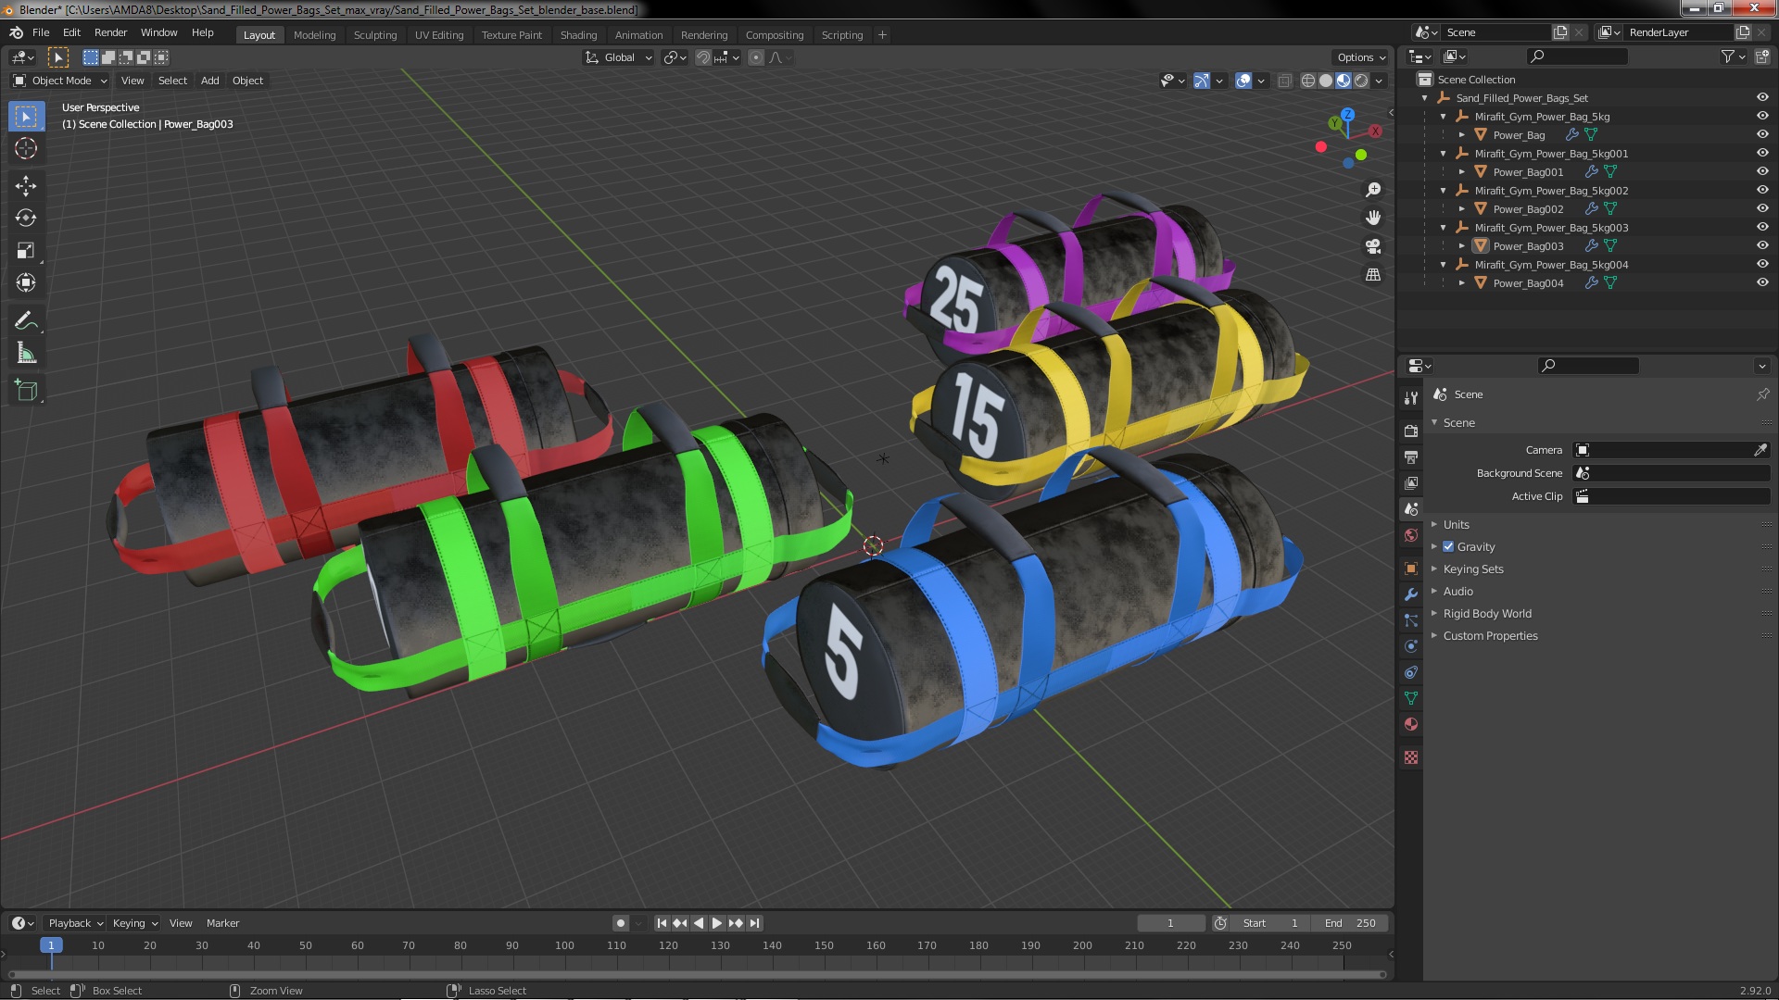This screenshot has width=1779, height=1000.
Task: Select wireframe viewport shading mode
Action: click(x=1308, y=81)
